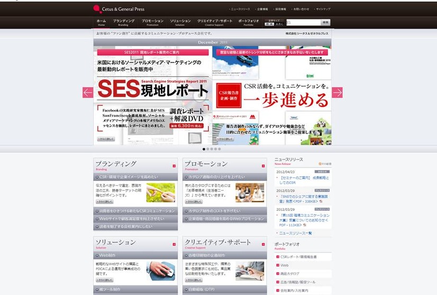Viewport: 437px width, 295px height.
Task: Set font size to standard (標準)
Action: click(269, 24)
